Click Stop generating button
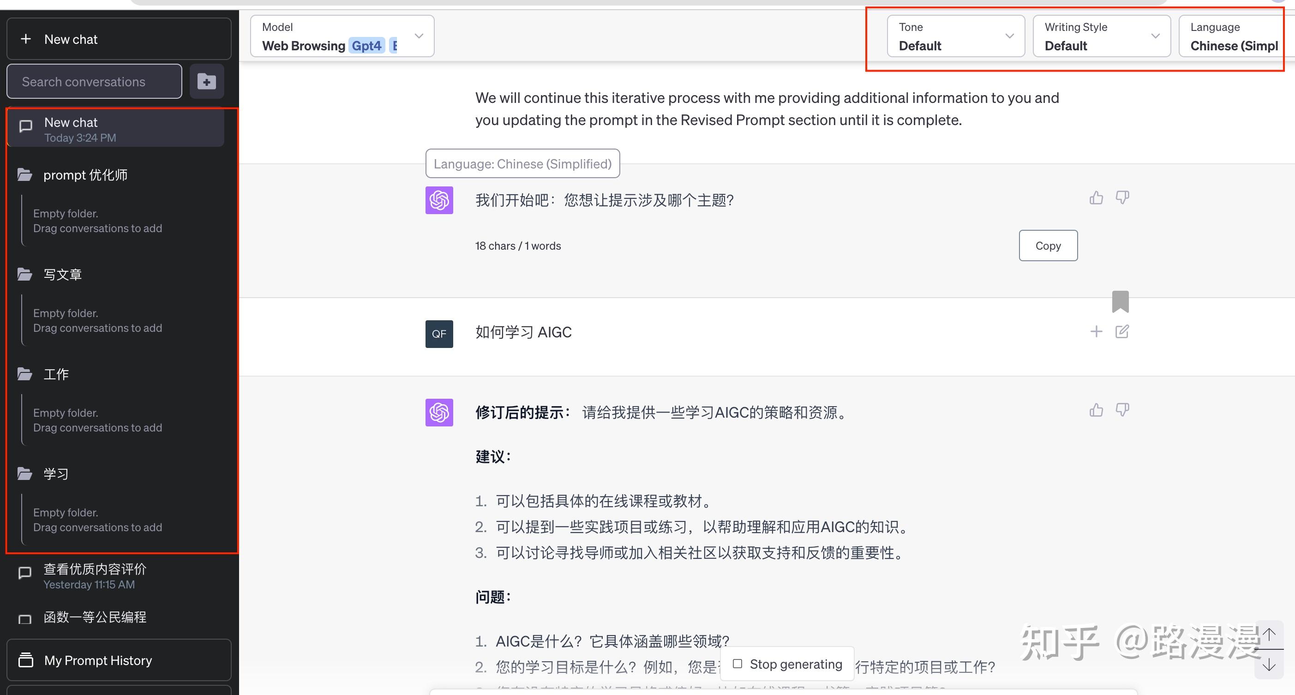This screenshot has height=695, width=1295. [787, 664]
